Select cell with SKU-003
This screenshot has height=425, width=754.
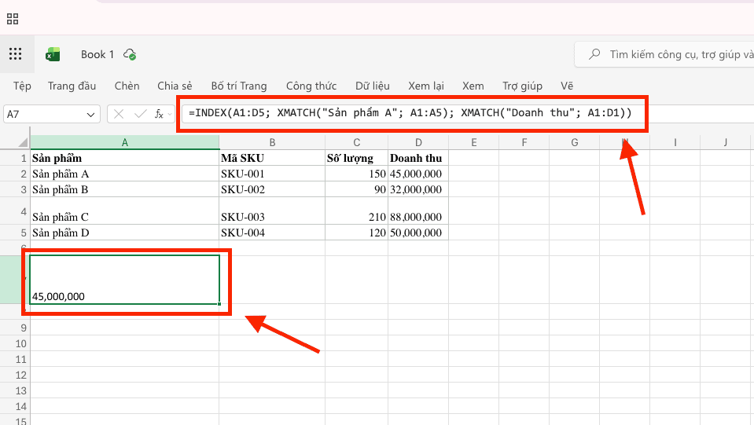[272, 211]
